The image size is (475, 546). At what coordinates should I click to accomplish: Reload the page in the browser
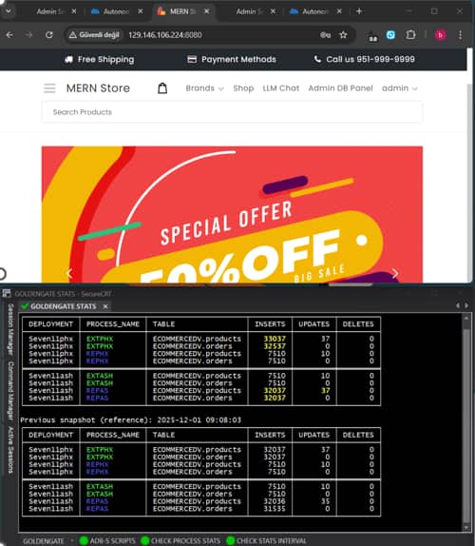tap(49, 35)
